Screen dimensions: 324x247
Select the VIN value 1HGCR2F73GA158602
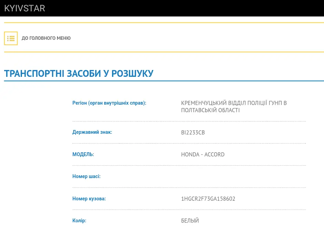pyautogui.click(x=208, y=199)
